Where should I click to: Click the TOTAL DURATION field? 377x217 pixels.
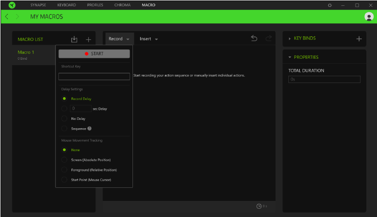click(x=324, y=79)
